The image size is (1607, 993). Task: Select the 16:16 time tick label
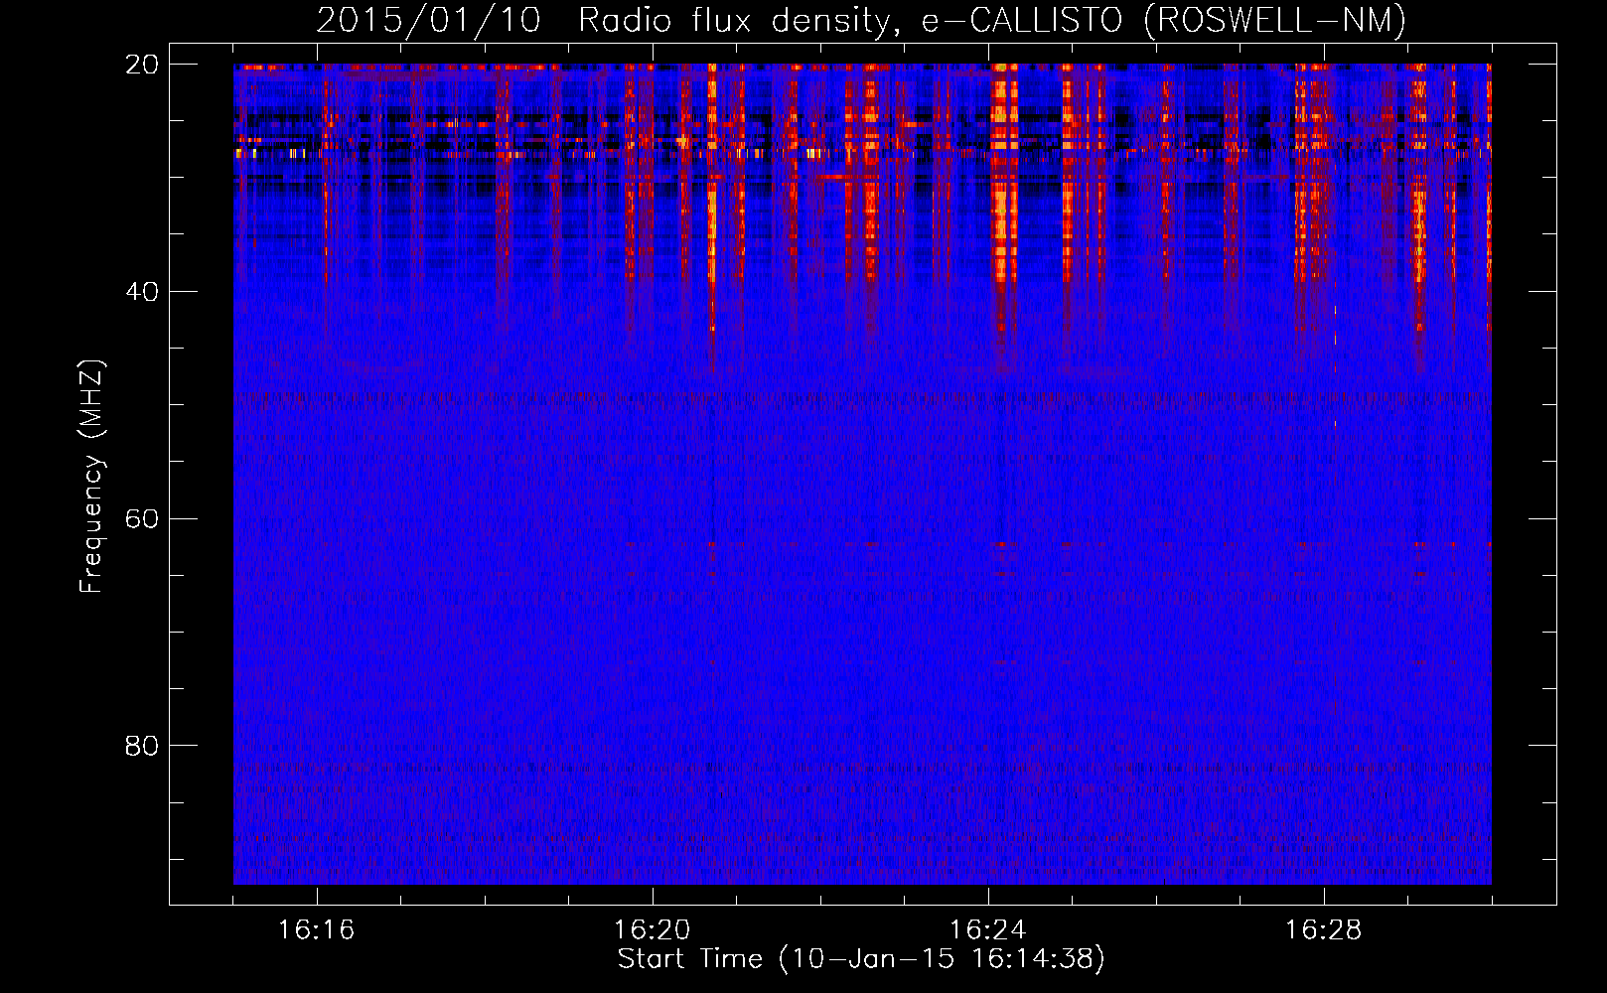click(x=317, y=930)
